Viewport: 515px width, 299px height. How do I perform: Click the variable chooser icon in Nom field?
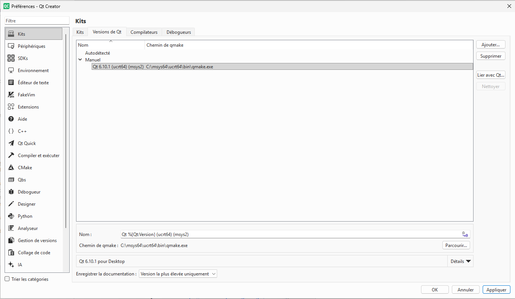[465, 234]
